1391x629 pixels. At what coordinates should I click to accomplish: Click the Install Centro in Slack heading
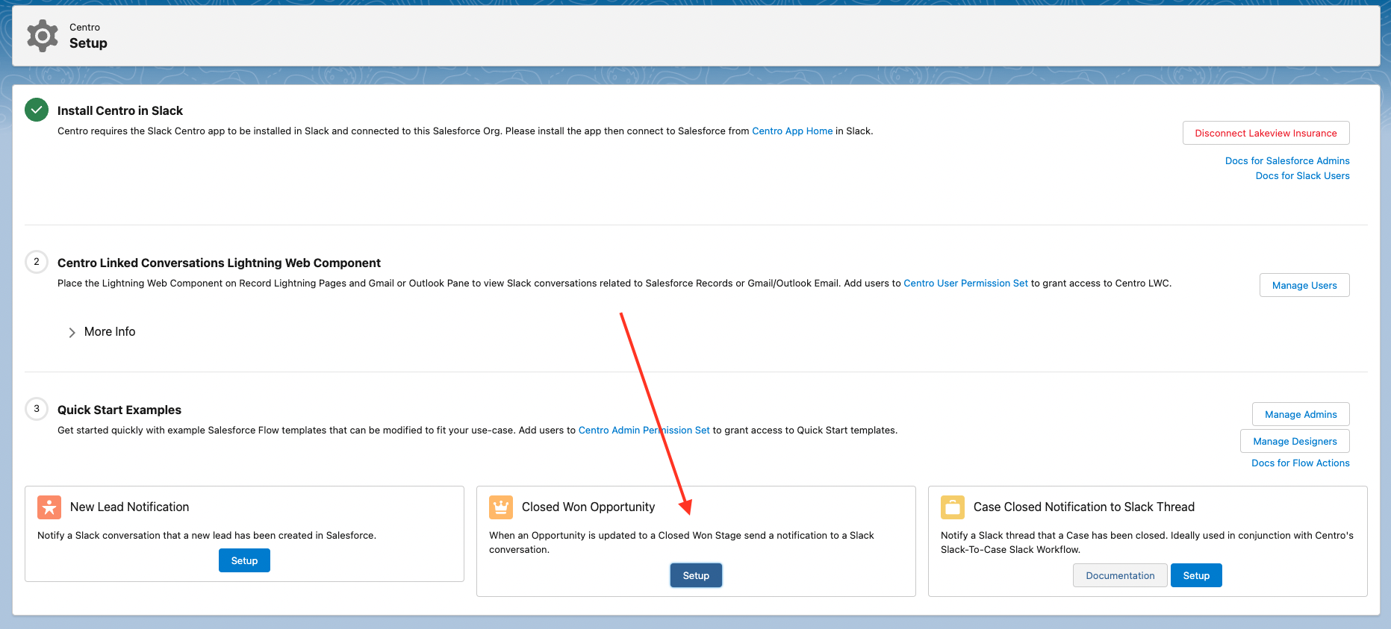coord(120,110)
